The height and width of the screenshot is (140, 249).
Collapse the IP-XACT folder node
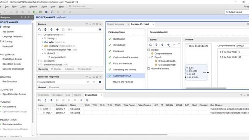[x=42, y=54]
